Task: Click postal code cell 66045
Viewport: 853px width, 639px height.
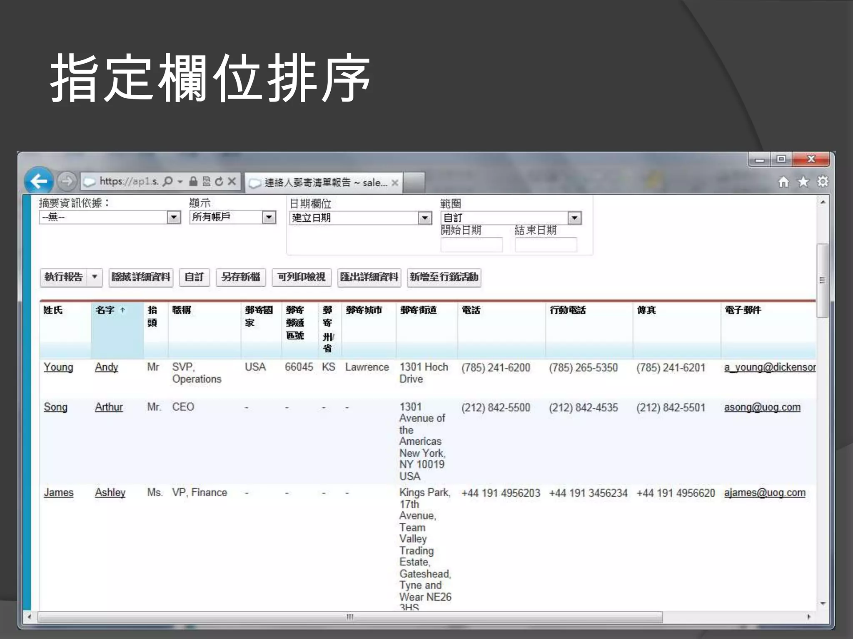Action: [x=299, y=367]
